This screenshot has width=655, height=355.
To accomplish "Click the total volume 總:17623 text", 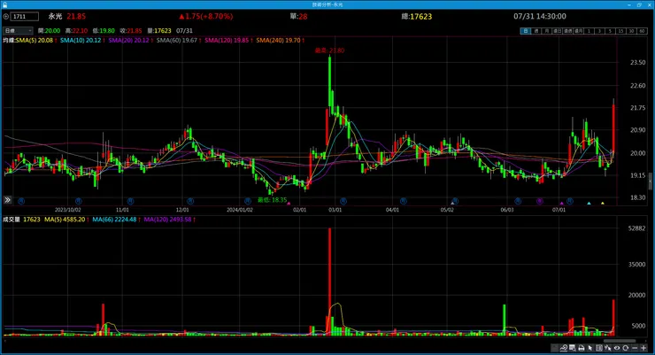I will [x=417, y=16].
